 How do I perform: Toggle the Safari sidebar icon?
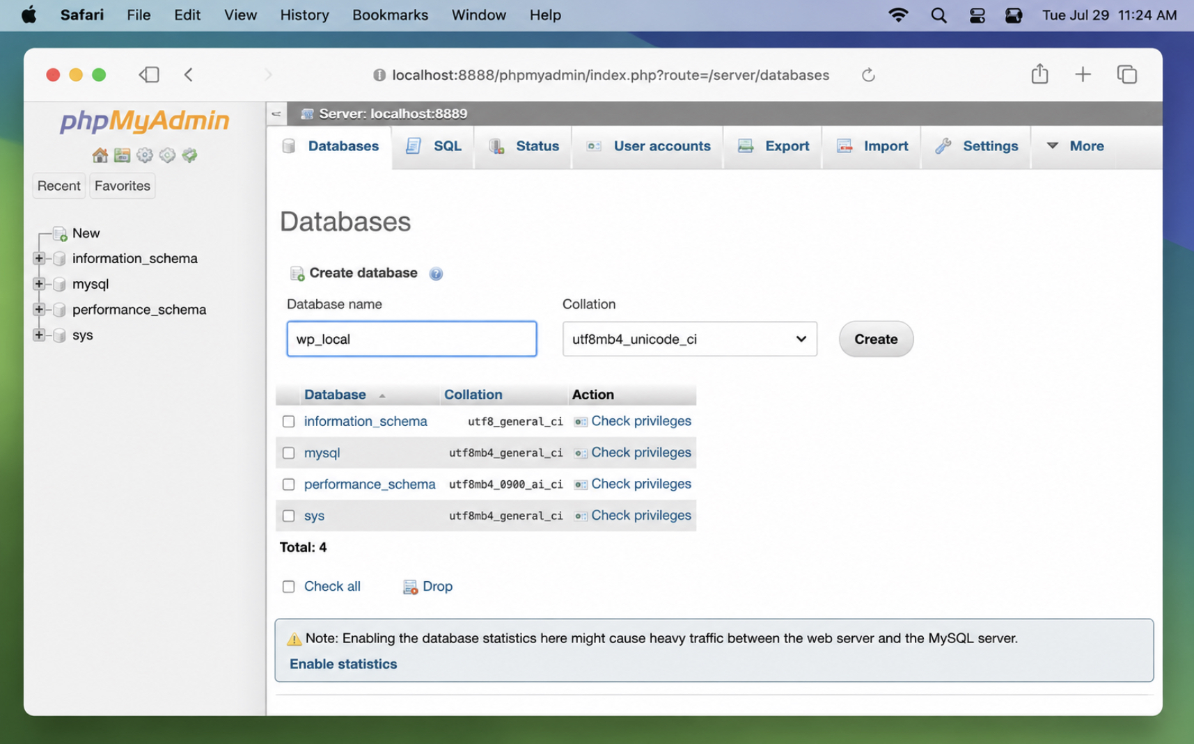tap(149, 74)
